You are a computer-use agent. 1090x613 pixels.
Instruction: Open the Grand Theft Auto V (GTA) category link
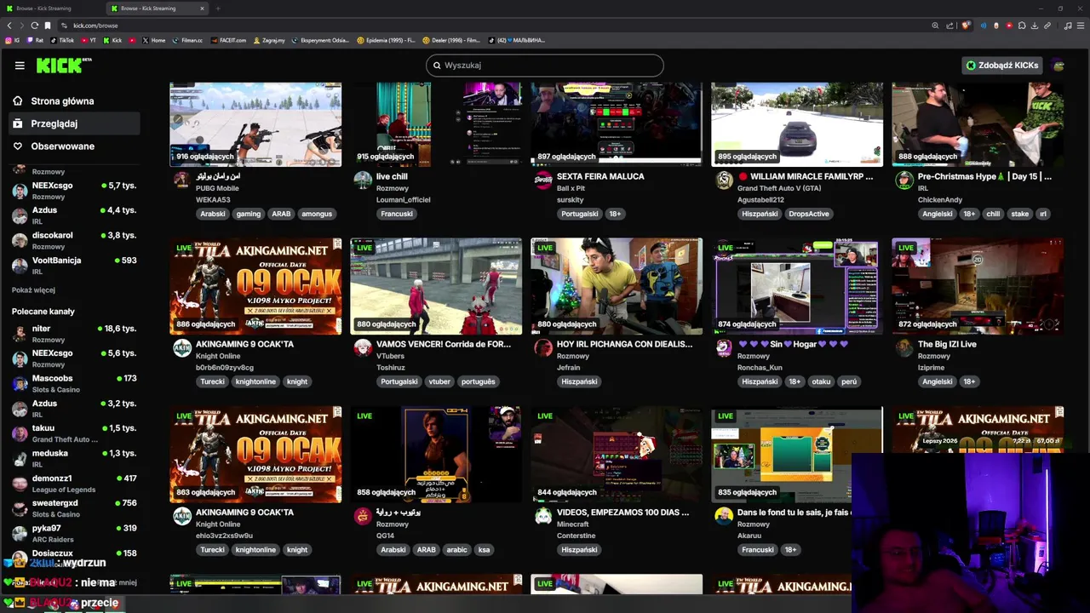(x=779, y=188)
